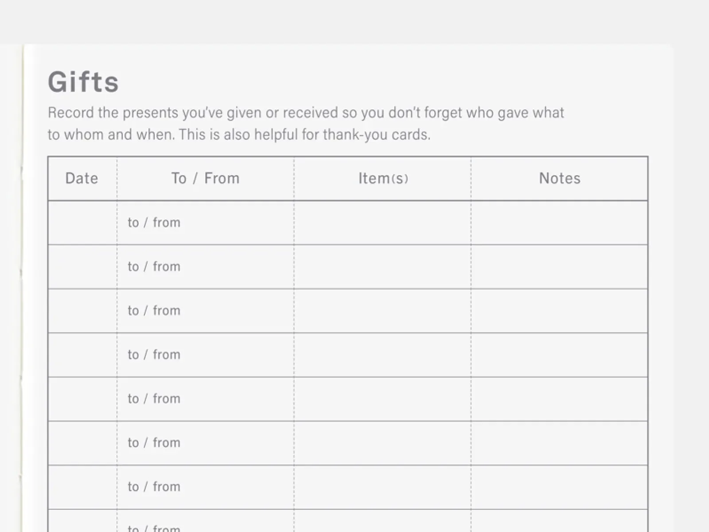The width and height of the screenshot is (709, 532).
Task: Select fourth row to / from cell
Action: tap(206, 355)
